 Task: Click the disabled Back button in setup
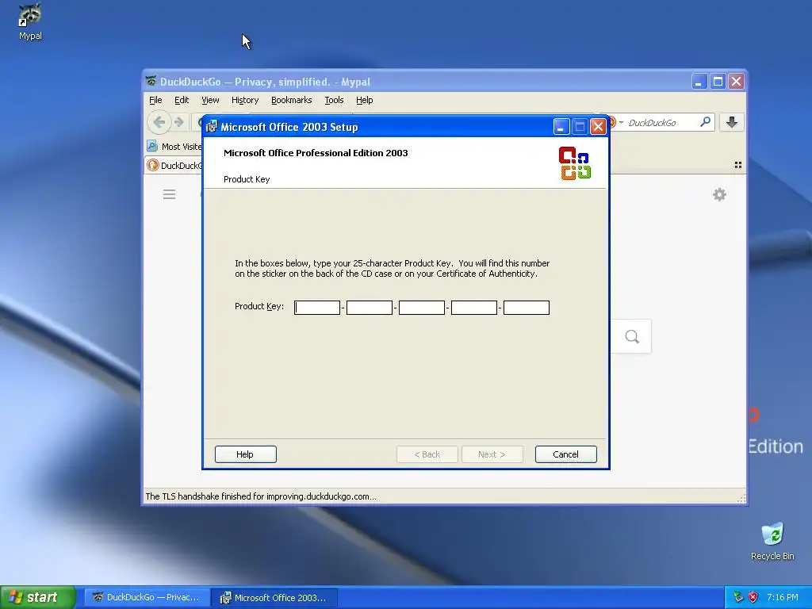coord(427,454)
